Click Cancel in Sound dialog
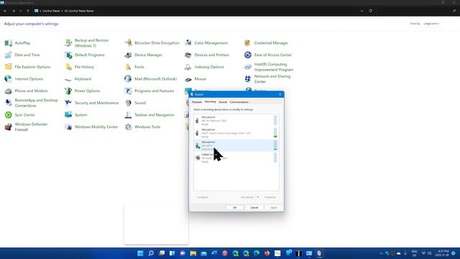 point(254,208)
